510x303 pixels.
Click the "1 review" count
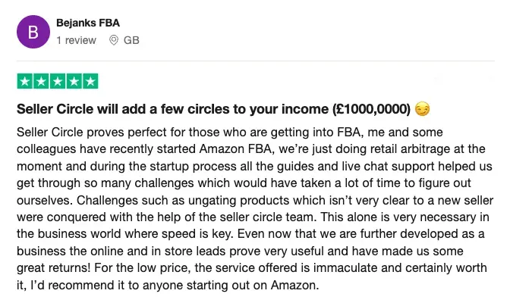click(x=77, y=39)
